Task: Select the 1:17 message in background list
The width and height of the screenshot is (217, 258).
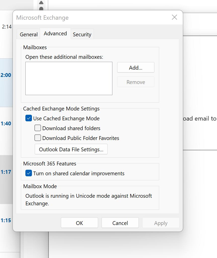Action: [x=6, y=179]
